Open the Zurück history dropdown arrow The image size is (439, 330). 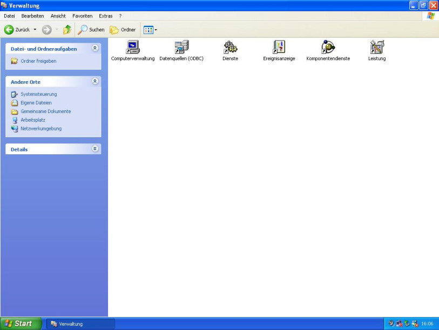pyautogui.click(x=35, y=30)
